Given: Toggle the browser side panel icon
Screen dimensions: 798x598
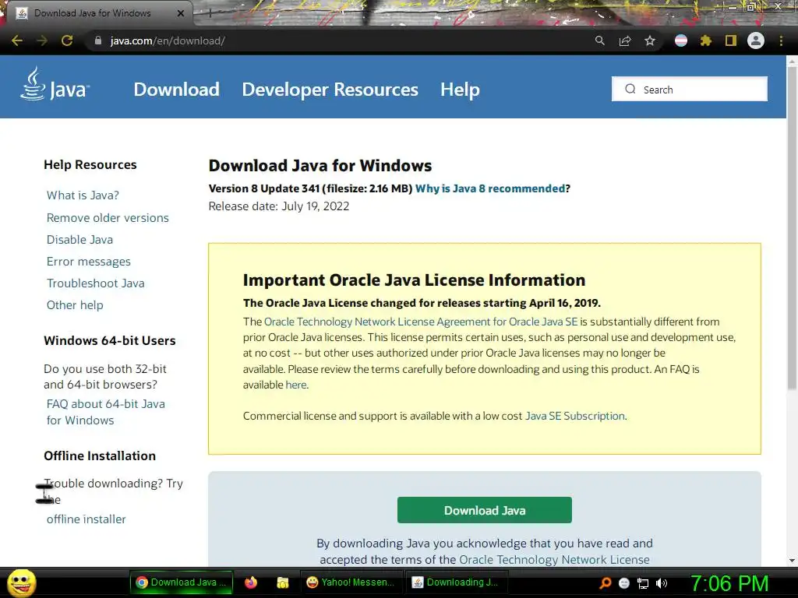Looking at the screenshot, I should tap(731, 40).
